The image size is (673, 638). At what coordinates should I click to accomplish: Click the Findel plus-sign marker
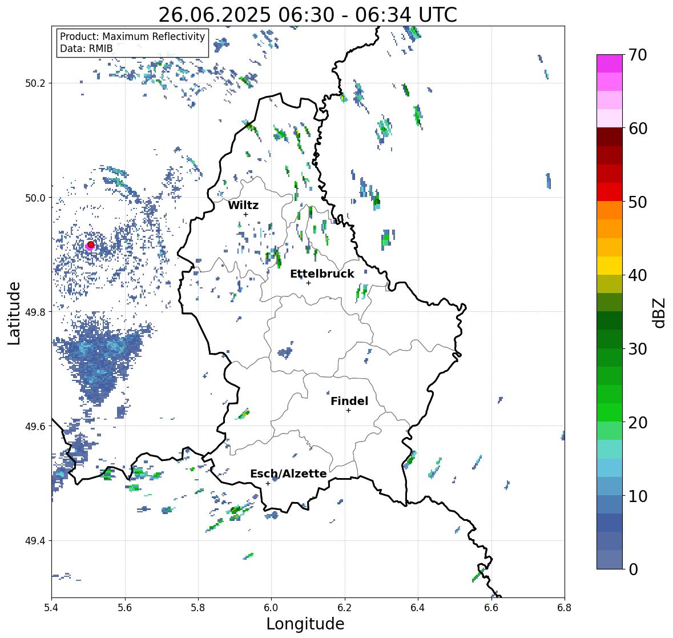click(x=349, y=411)
